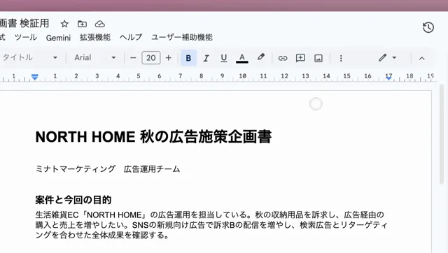Open the ツール menu
The height and width of the screenshot is (253, 448).
[26, 37]
